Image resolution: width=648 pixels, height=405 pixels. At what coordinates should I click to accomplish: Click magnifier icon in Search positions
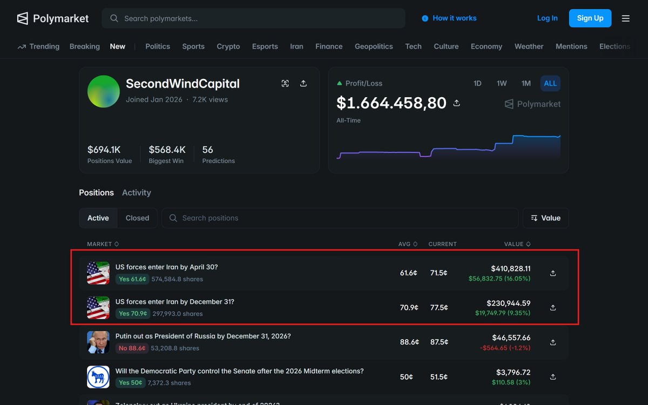point(173,218)
